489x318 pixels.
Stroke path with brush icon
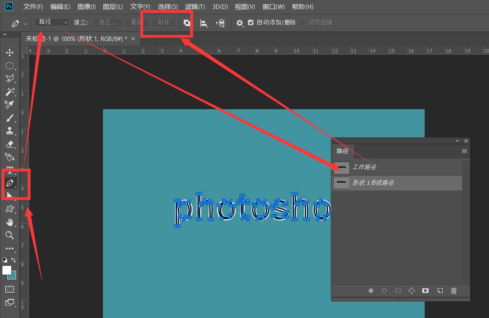point(384,291)
